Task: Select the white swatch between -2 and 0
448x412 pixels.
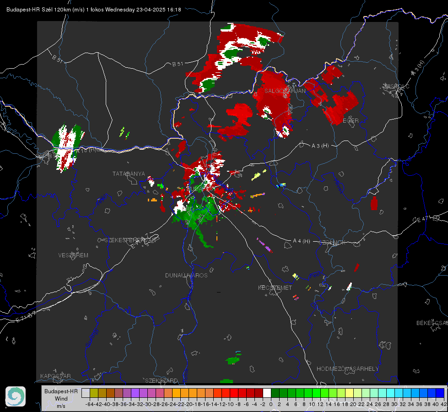Action: pos(267,393)
